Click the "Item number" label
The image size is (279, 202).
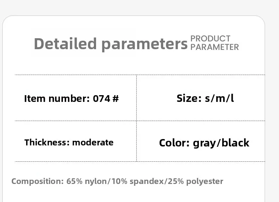pos(57,99)
